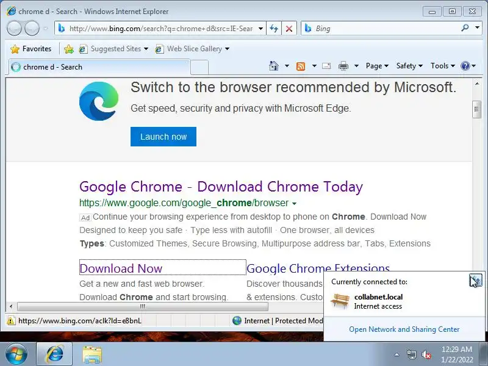Click the Download Now link
Screen dimensions: 488x366
coord(121,268)
